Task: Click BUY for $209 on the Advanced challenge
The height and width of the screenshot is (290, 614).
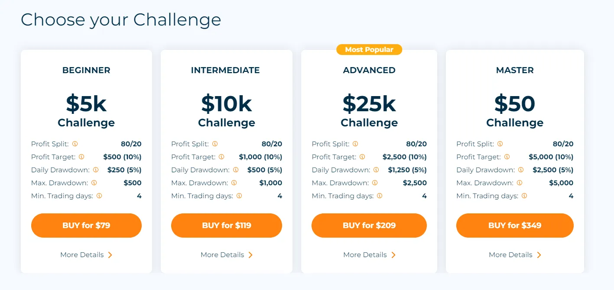Action: 369,225
